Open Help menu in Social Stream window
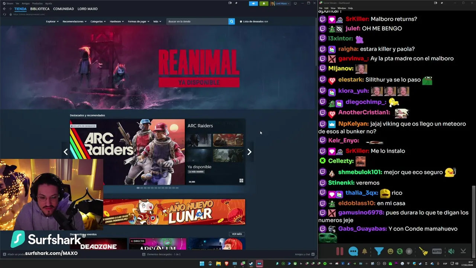476x268 pixels. [x=350, y=8]
